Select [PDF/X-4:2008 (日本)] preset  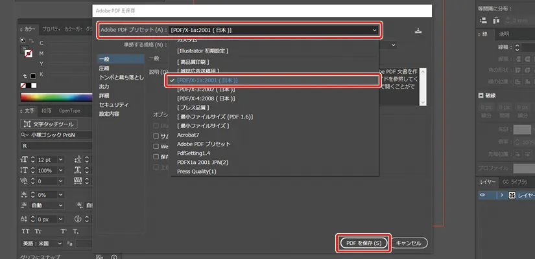tap(275, 98)
